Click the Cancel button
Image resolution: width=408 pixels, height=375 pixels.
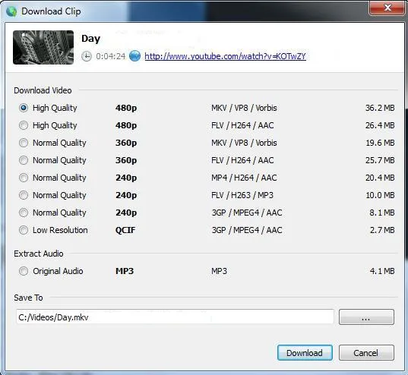[366, 353]
